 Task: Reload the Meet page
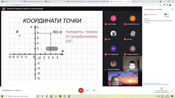pyautogui.click(x=8, y=5)
